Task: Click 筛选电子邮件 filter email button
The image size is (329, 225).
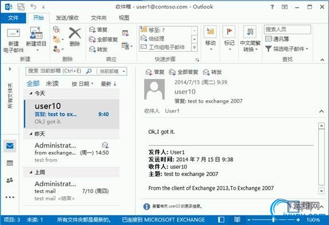Action: (286, 49)
